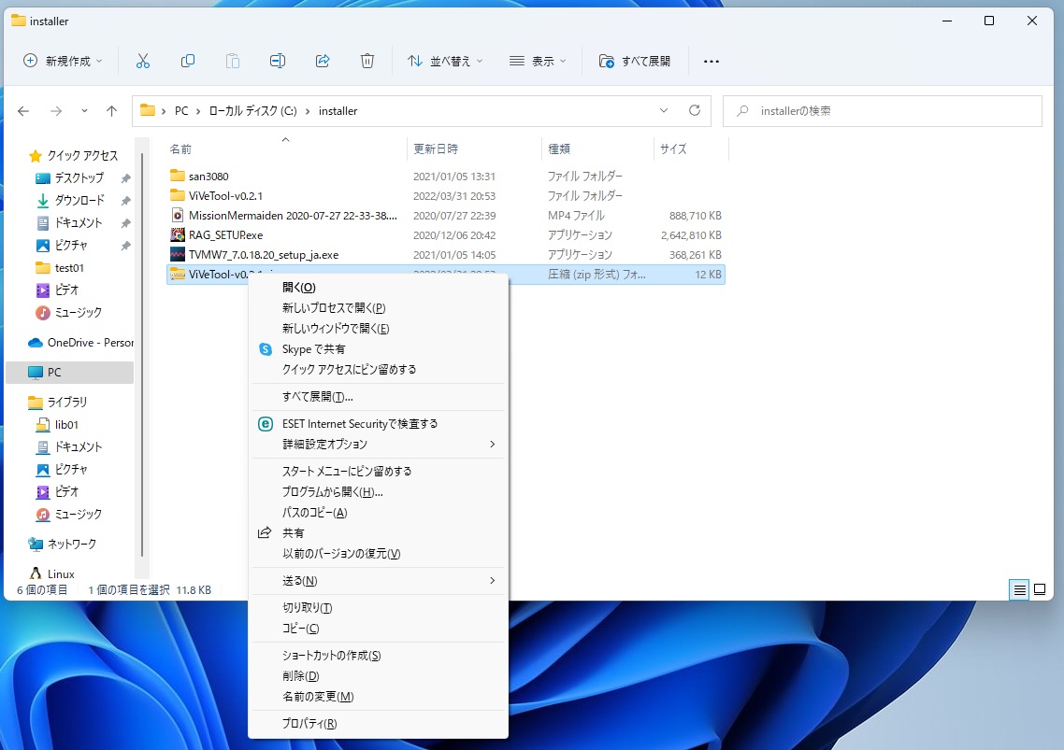Expand path chevron after PC
The image size is (1064, 750).
198,111
